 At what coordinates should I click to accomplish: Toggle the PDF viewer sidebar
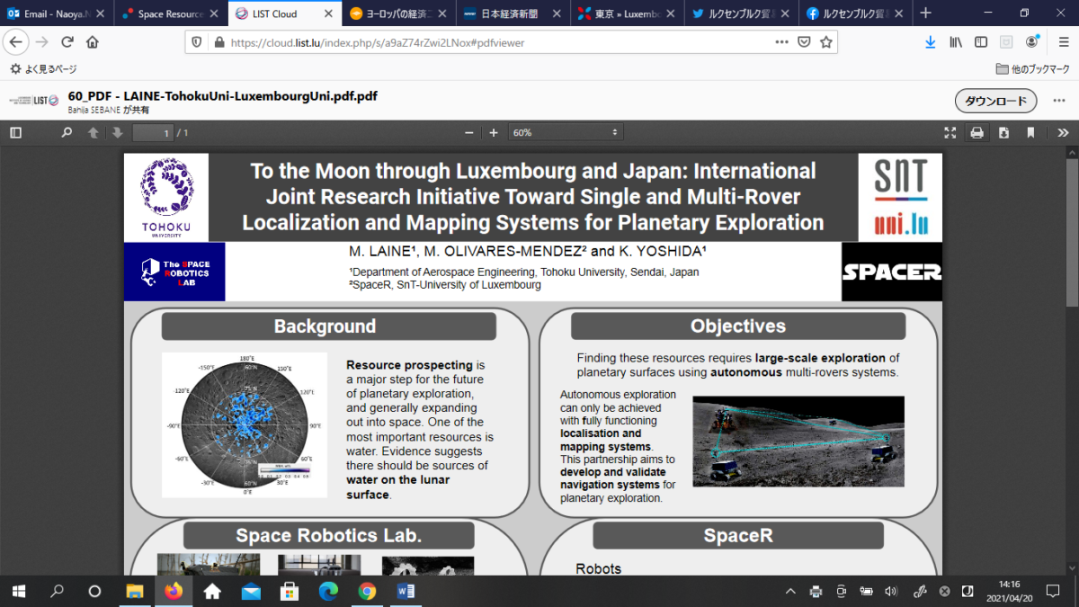coord(15,132)
